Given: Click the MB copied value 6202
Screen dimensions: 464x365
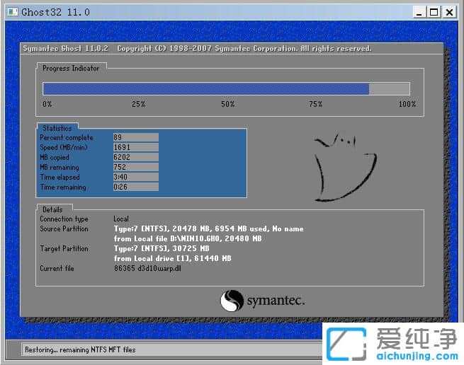Looking at the screenshot, I should click(x=135, y=157).
